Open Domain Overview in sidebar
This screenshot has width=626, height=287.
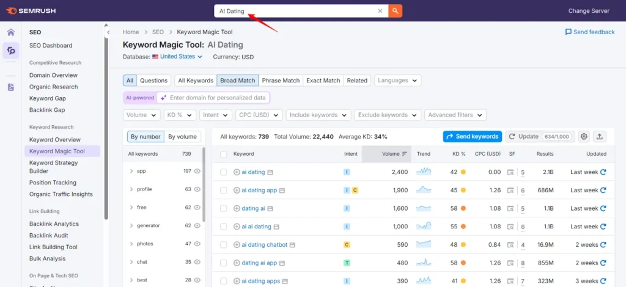53,75
